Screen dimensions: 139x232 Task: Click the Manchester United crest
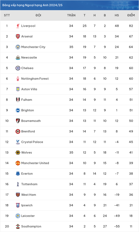point(18,163)
